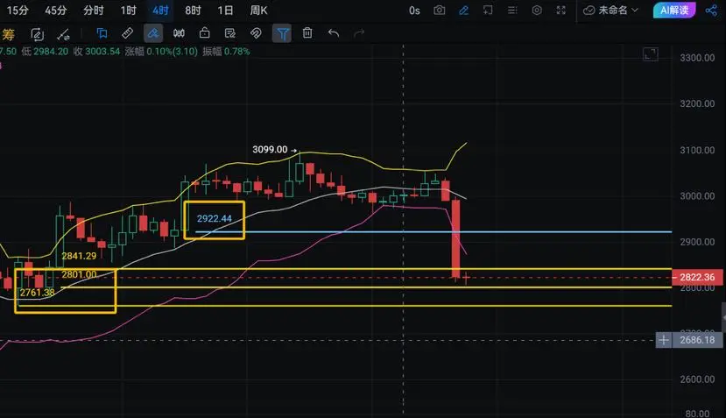This screenshot has height=418, width=726.
Task: Switch to the 周K timeframe tab
Action: click(259, 11)
